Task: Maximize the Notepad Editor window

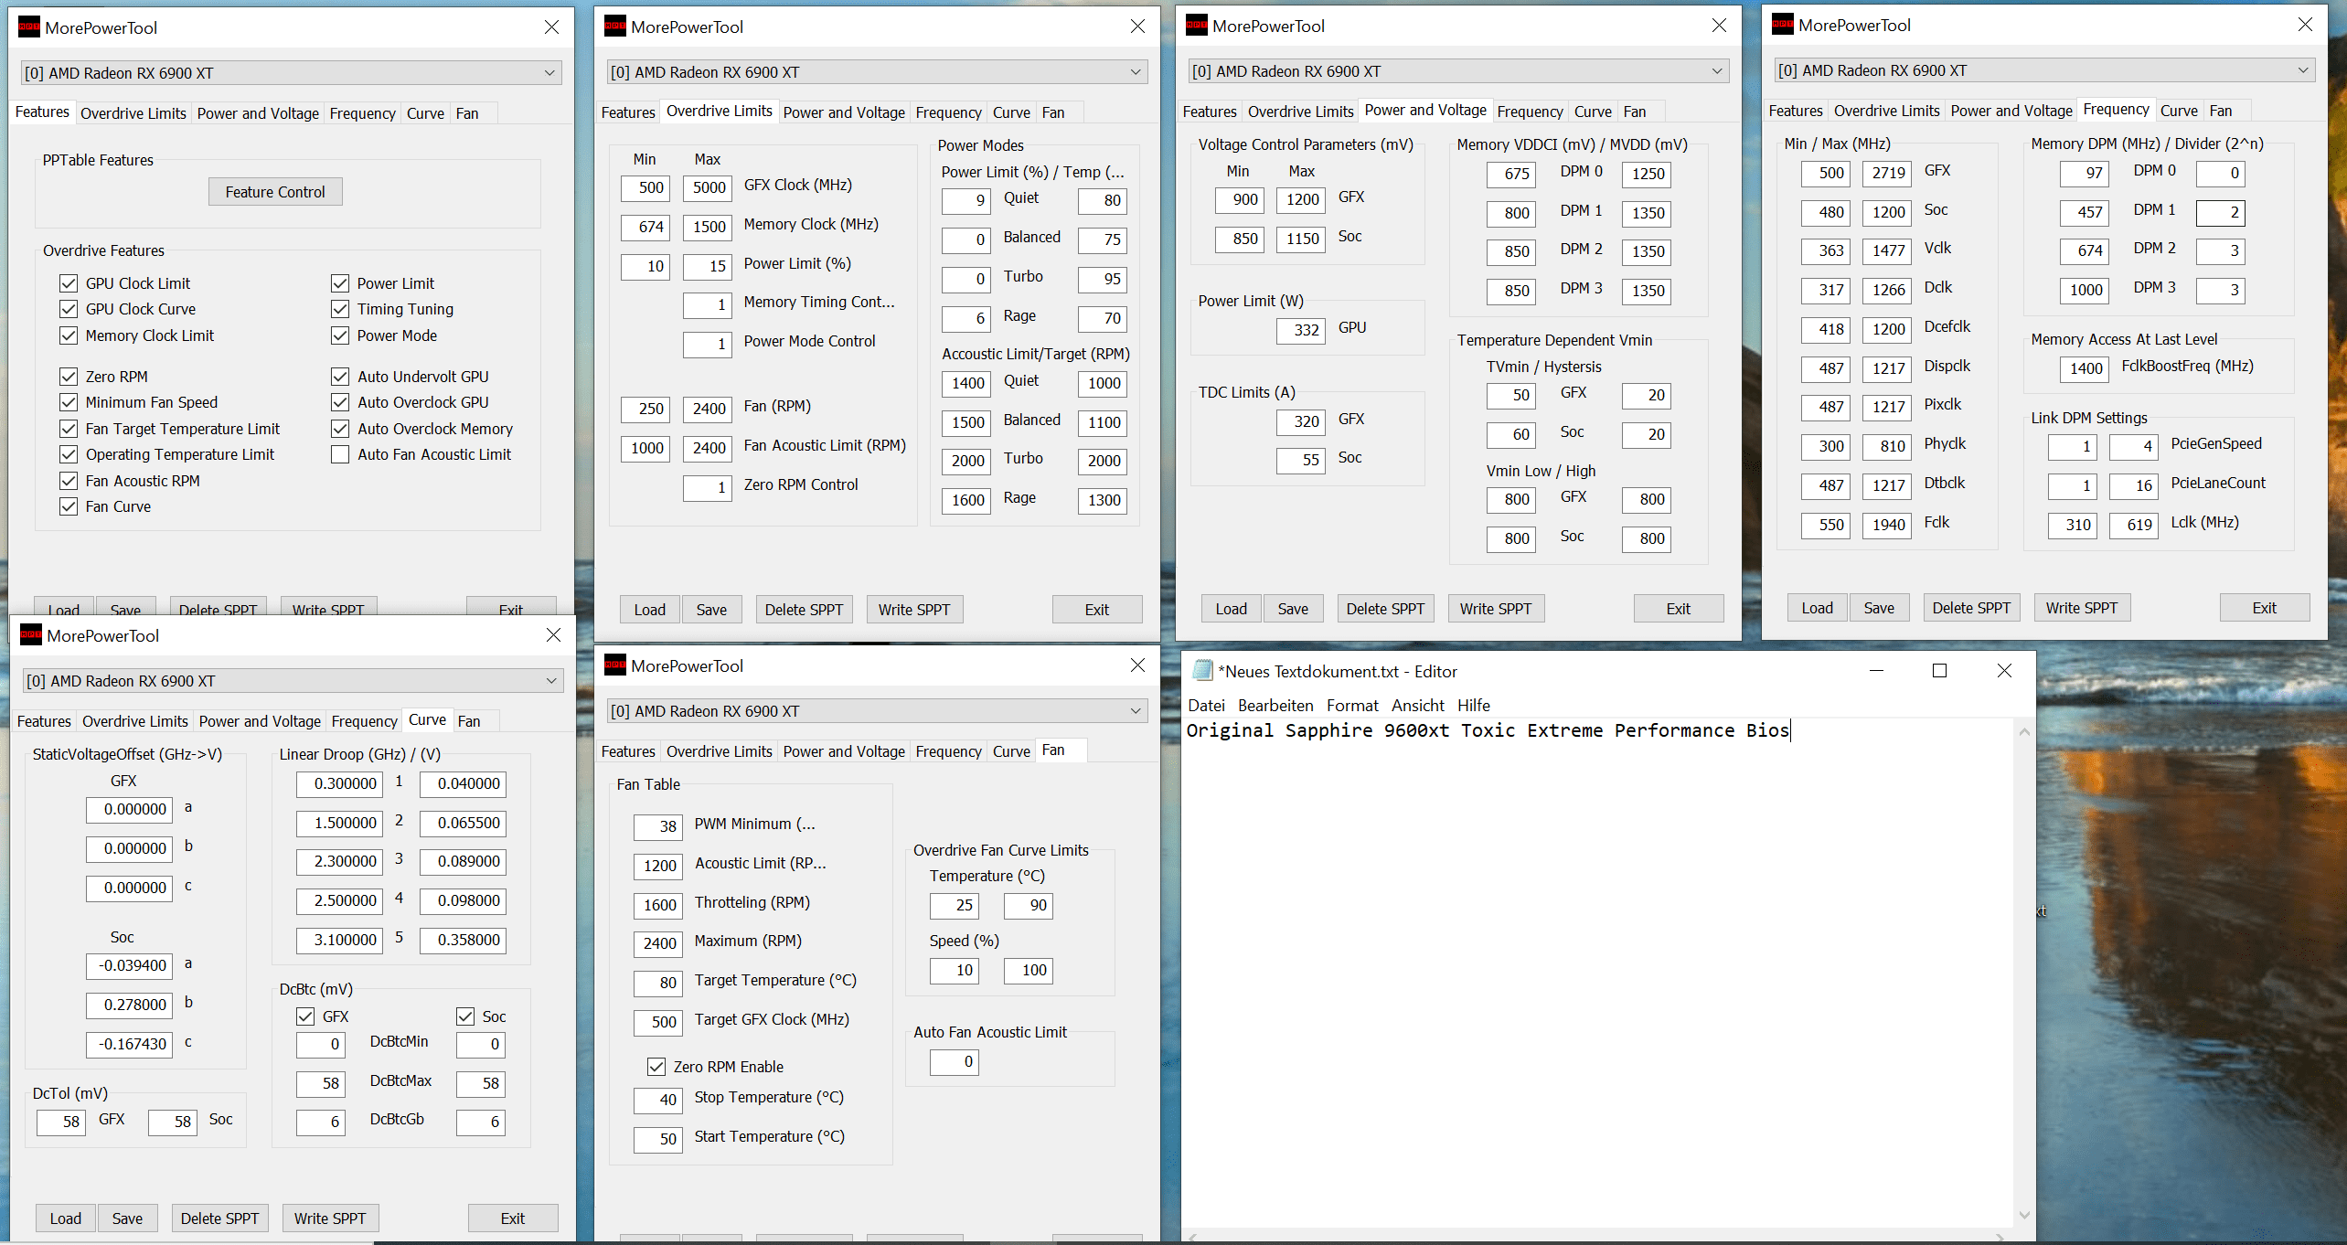Action: [1939, 671]
